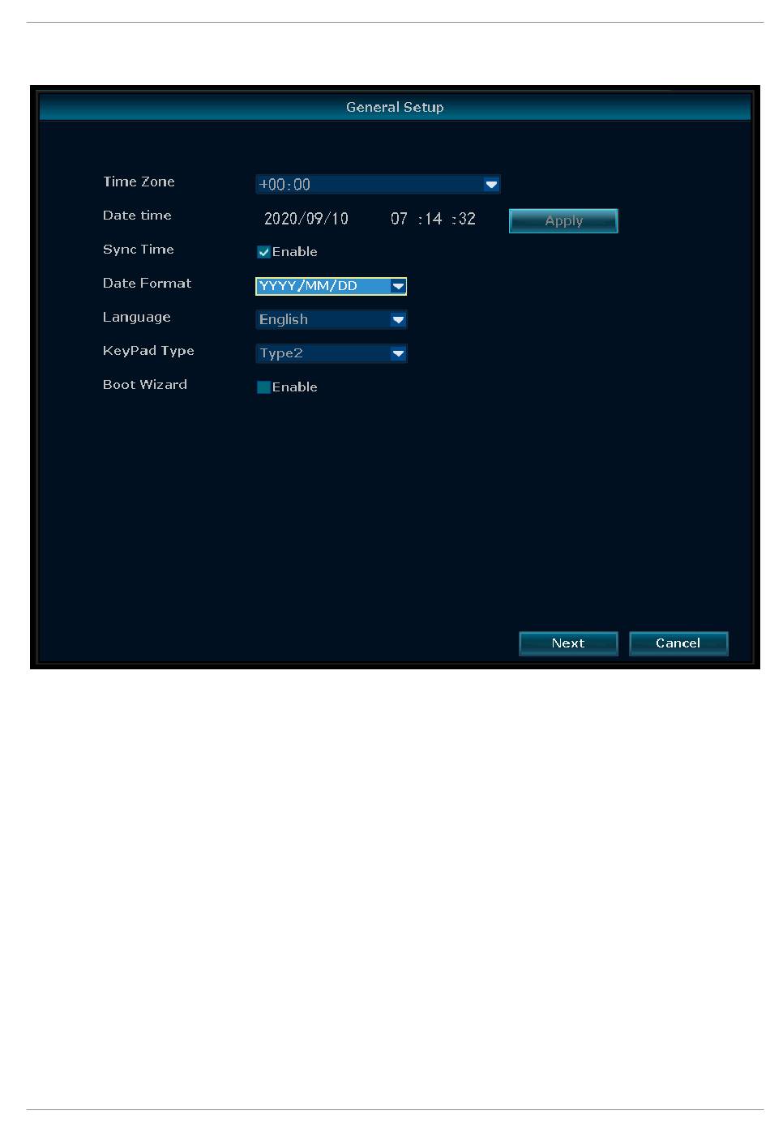Click the Language label

pyautogui.click(x=137, y=318)
